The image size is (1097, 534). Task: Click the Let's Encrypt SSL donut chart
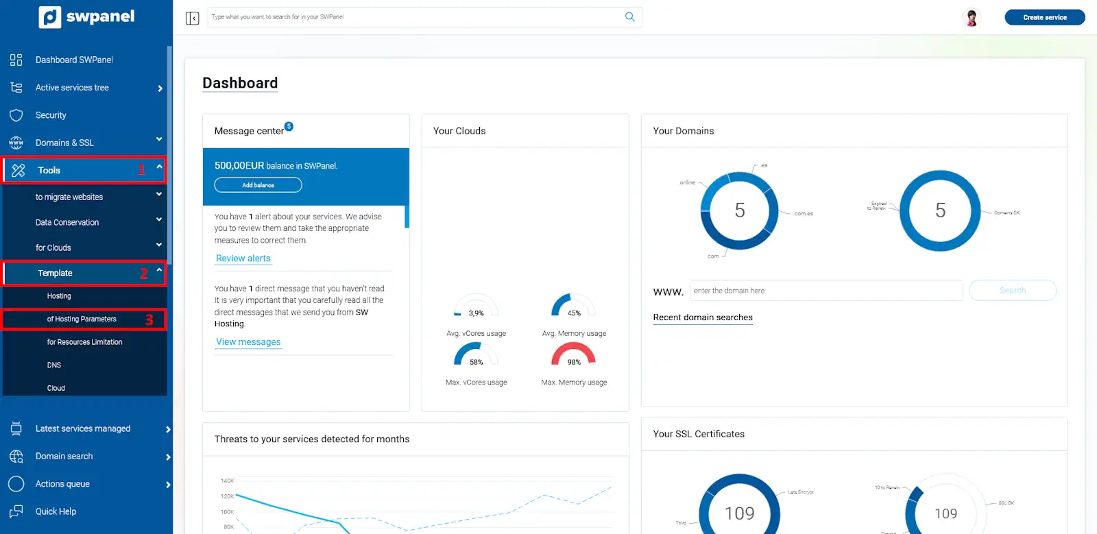pos(740,505)
